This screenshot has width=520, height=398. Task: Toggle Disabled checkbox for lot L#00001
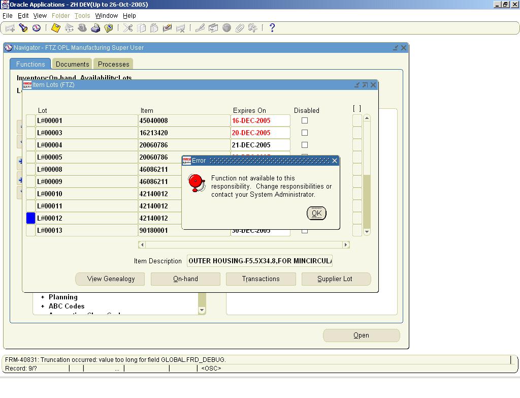pos(305,120)
